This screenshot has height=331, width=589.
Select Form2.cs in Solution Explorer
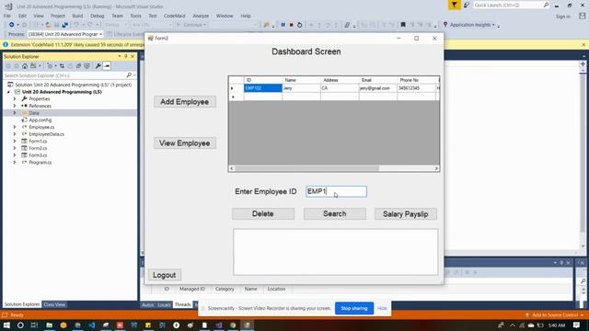pyautogui.click(x=38, y=148)
